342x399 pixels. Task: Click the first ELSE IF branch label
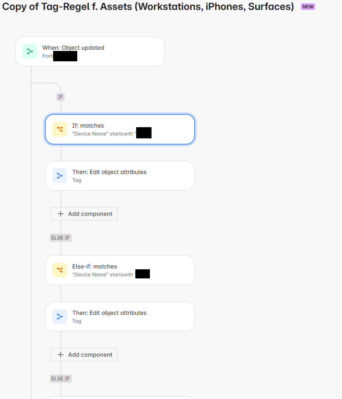[x=61, y=237]
